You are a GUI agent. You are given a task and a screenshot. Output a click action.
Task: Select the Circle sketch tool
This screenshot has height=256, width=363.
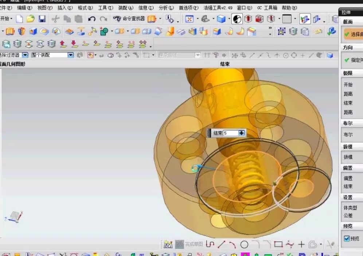244,244
